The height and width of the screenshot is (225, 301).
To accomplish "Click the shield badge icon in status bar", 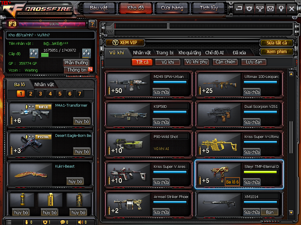I will (x=45, y=222).
